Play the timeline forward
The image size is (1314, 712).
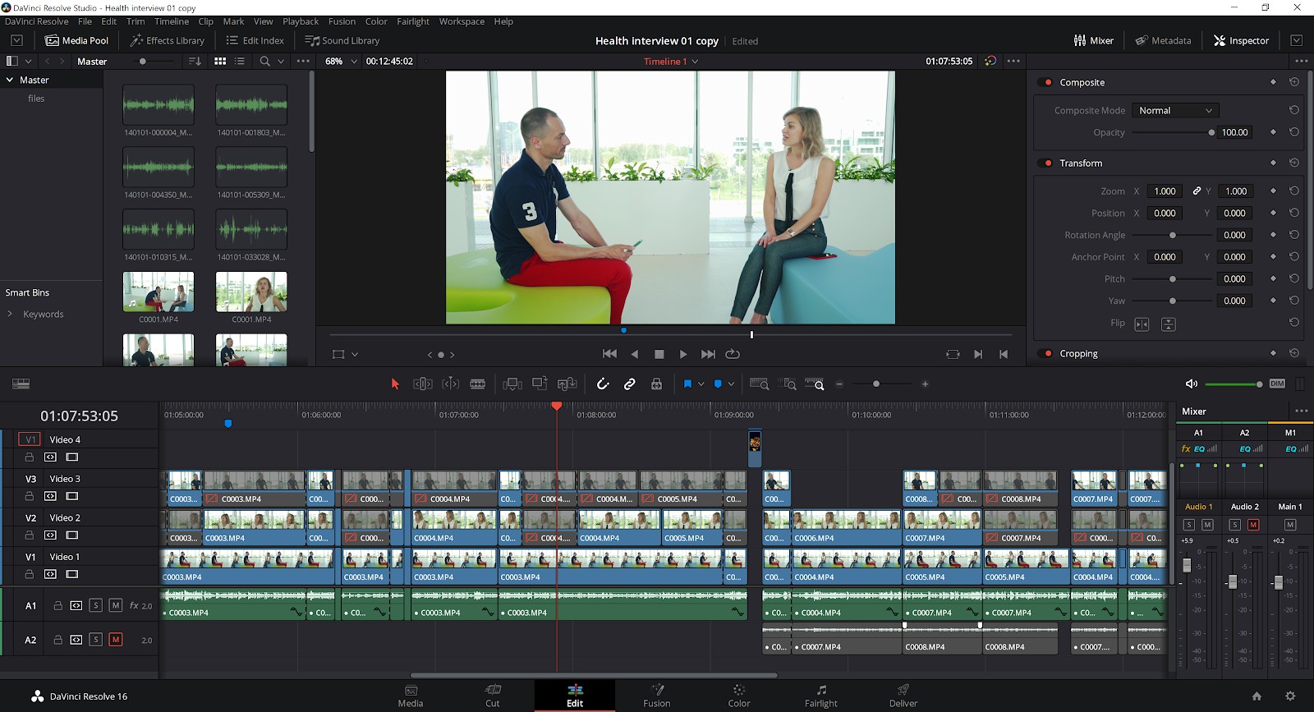tap(683, 354)
